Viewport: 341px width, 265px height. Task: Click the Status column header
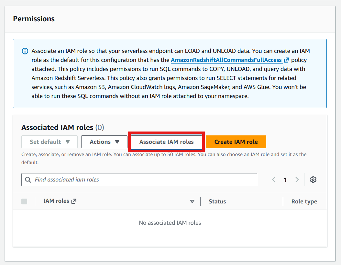pos(217,201)
